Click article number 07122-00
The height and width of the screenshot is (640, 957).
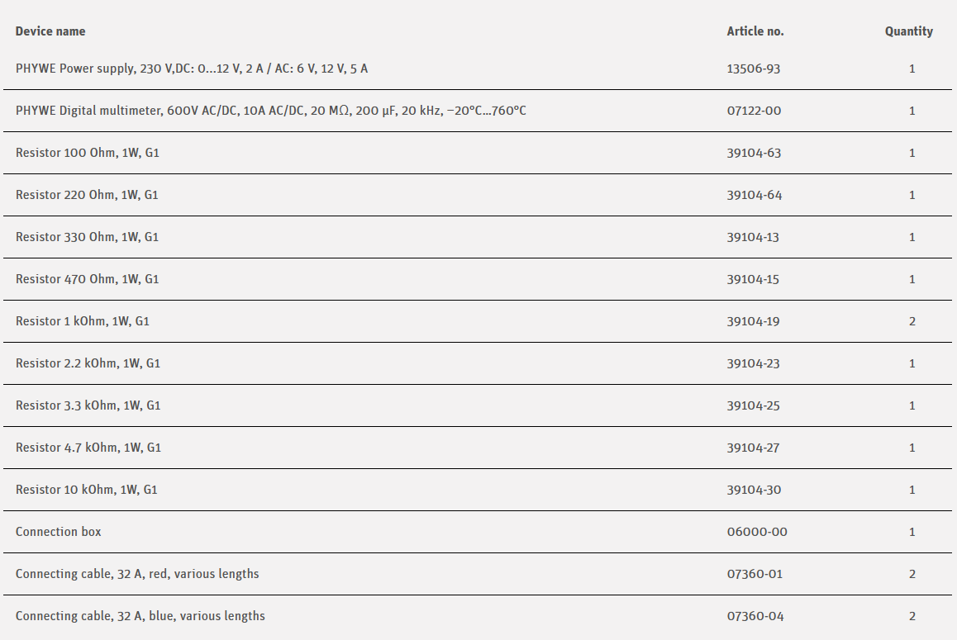(x=754, y=111)
